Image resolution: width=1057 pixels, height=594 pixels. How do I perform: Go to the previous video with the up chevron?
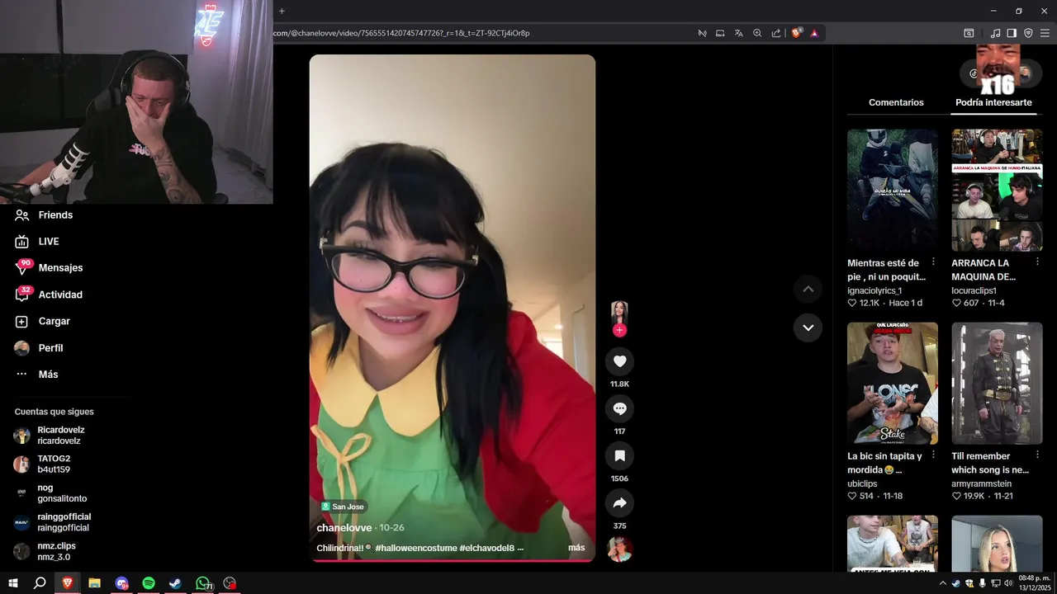pyautogui.click(x=808, y=289)
